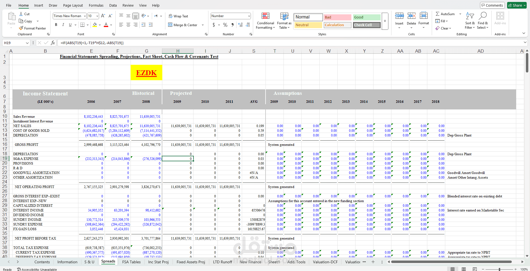The image size is (530, 271).
Task: Open Sort & Filter options
Action: point(470,21)
